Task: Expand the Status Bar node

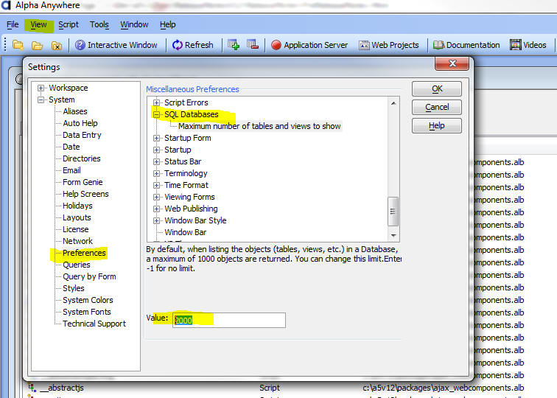Action: tap(156, 161)
